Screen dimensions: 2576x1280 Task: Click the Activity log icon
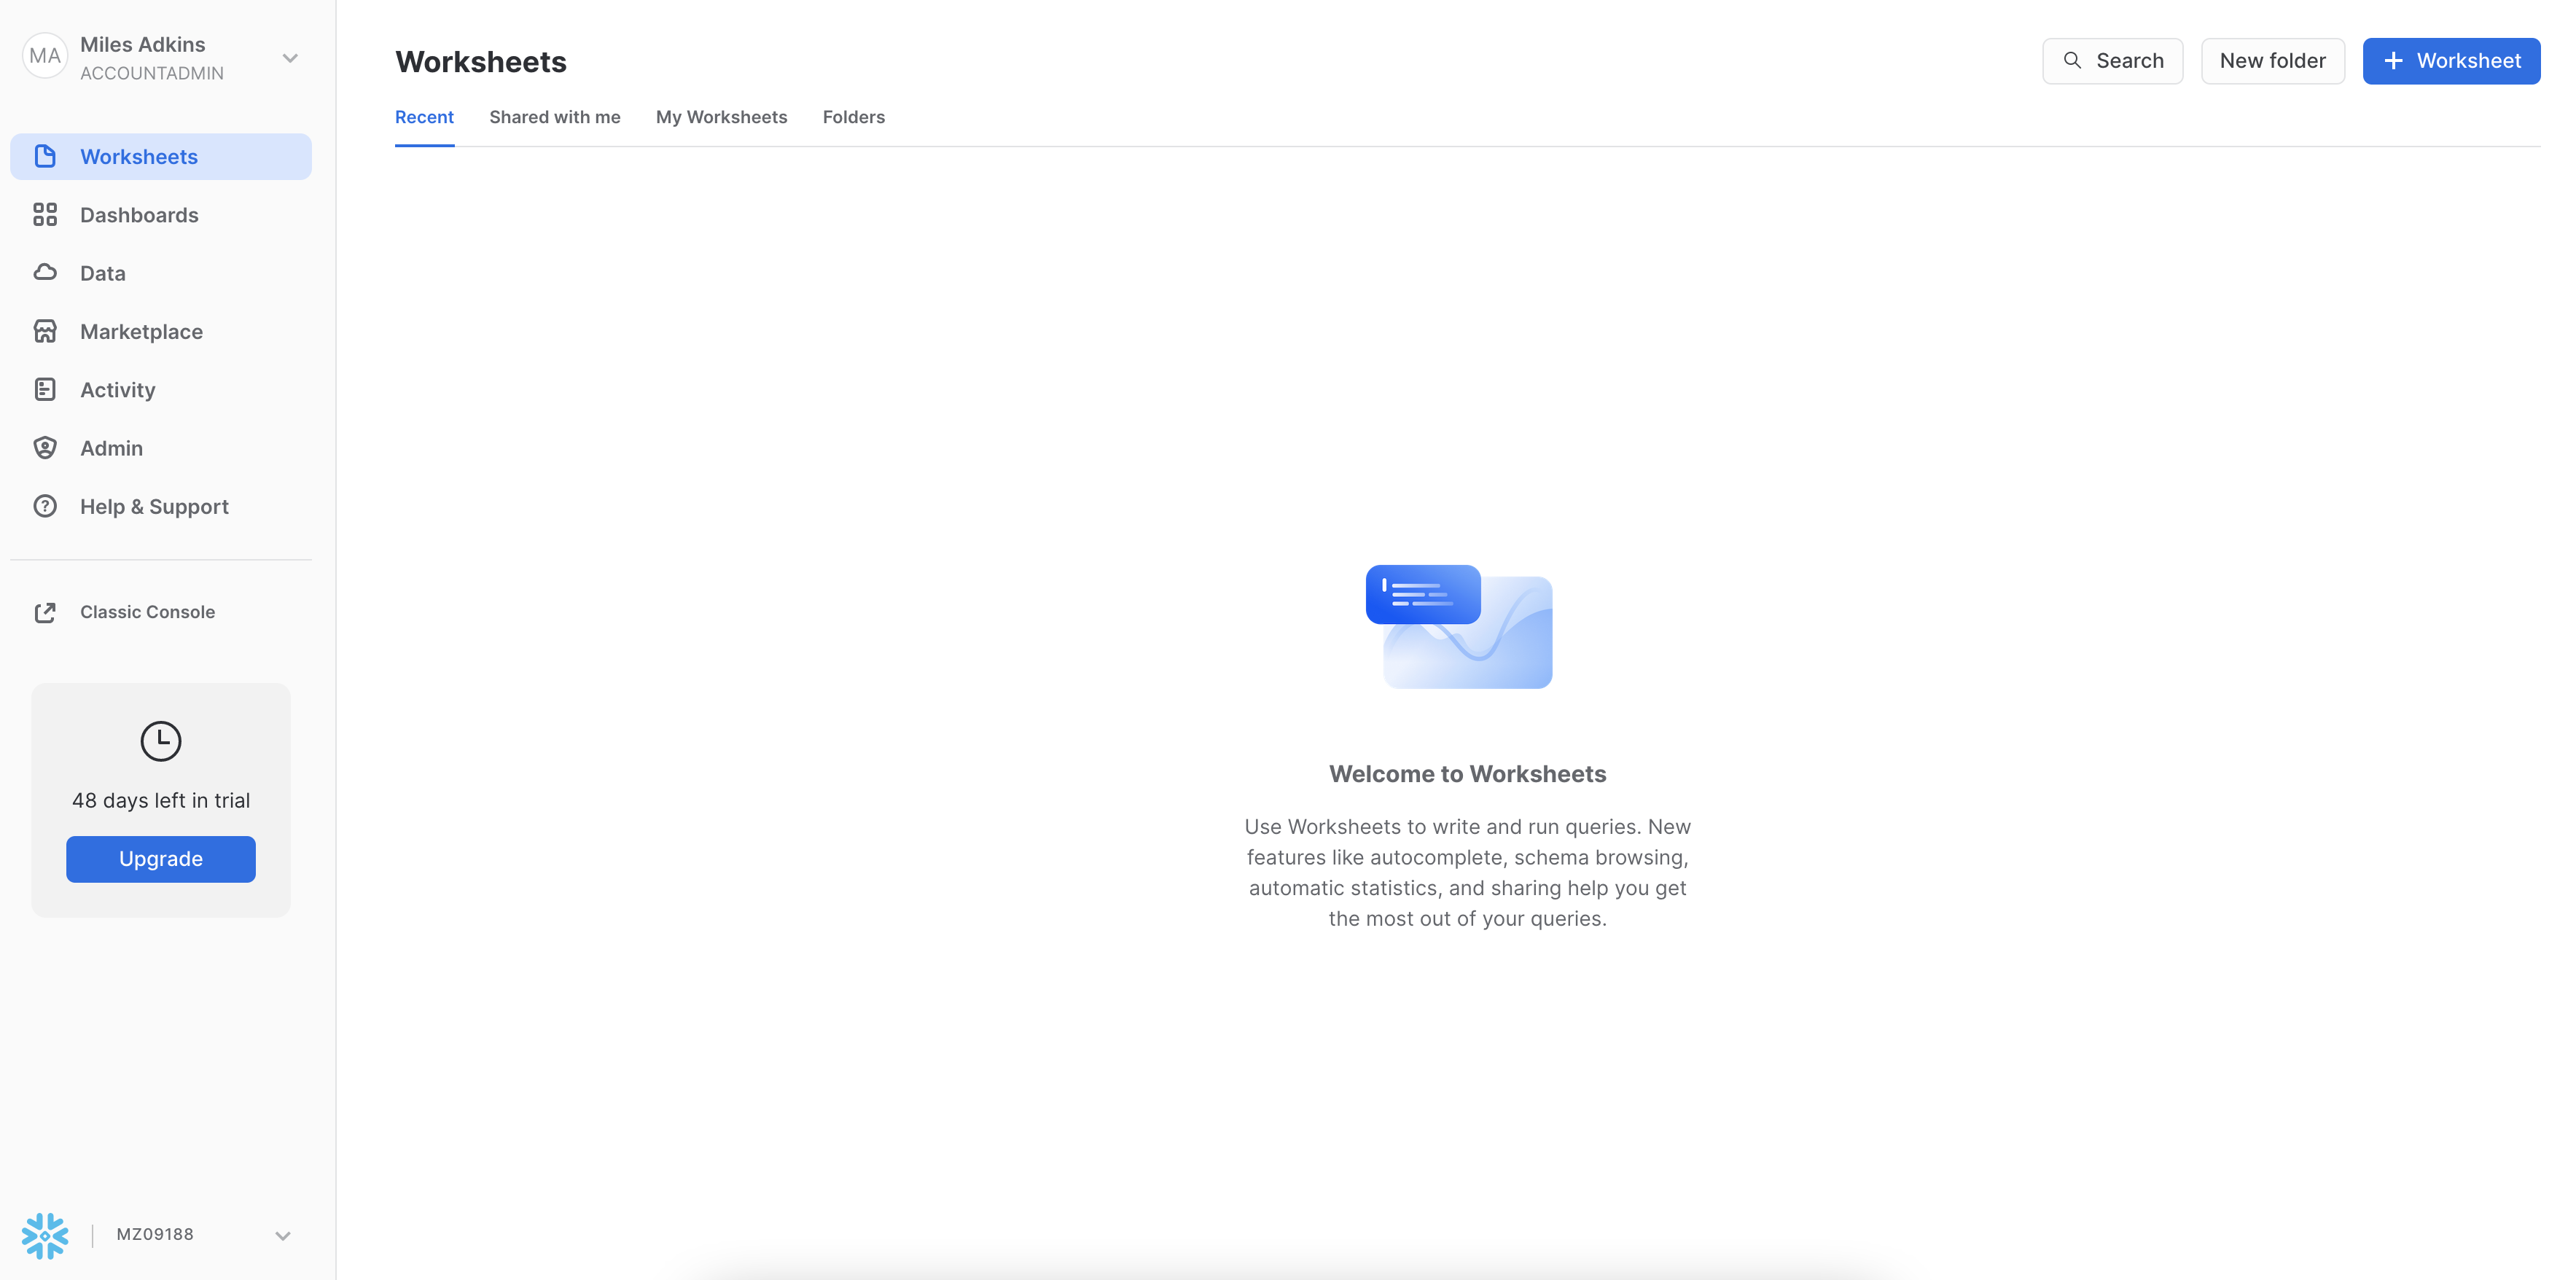click(x=45, y=390)
